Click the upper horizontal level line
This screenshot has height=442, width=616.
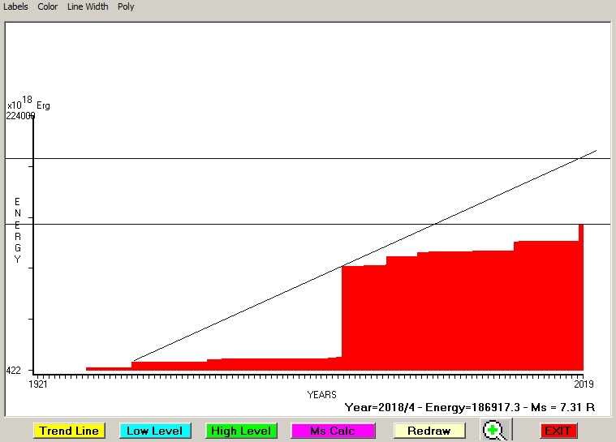(243, 158)
